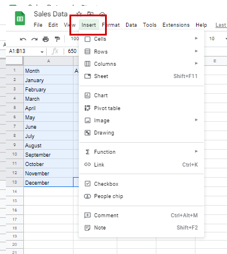This screenshot has height=254, width=227.
Task: Expand the Function submenu arrow
Action: (x=196, y=151)
